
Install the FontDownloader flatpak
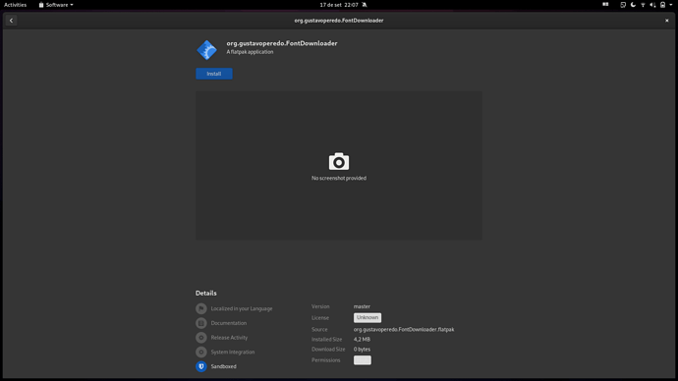(x=214, y=74)
